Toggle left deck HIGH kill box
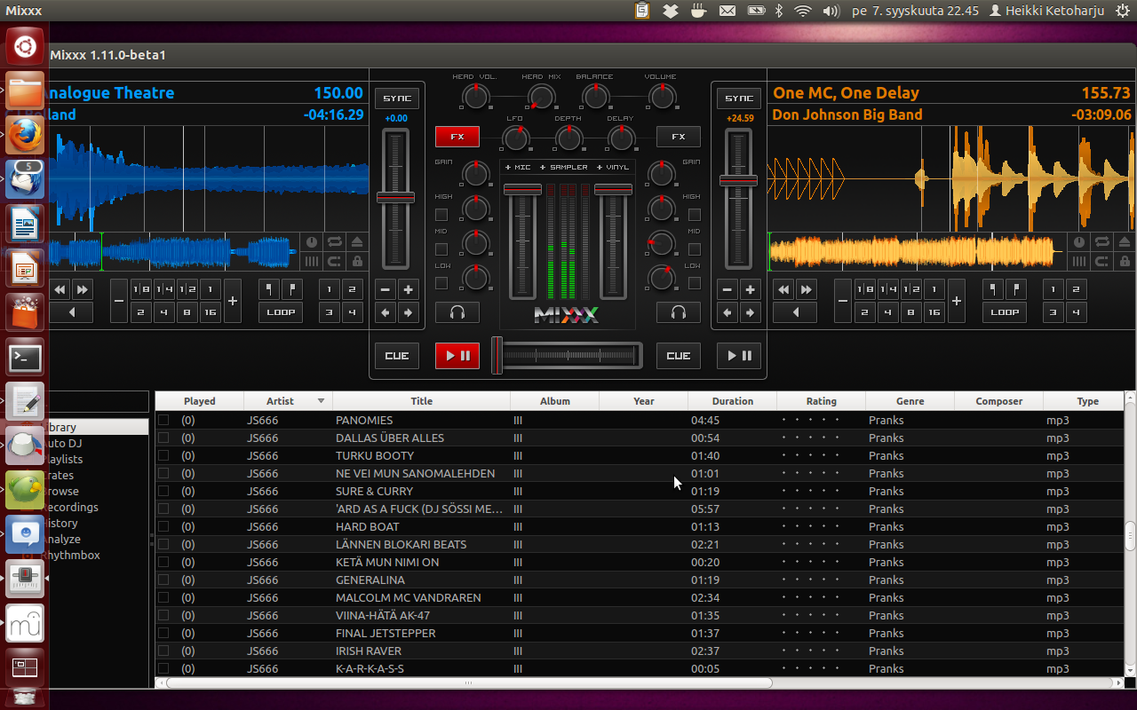 (x=441, y=215)
